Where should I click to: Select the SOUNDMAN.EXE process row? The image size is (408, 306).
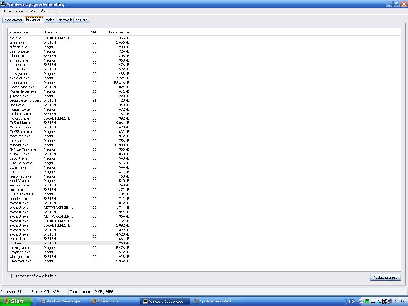[69, 194]
